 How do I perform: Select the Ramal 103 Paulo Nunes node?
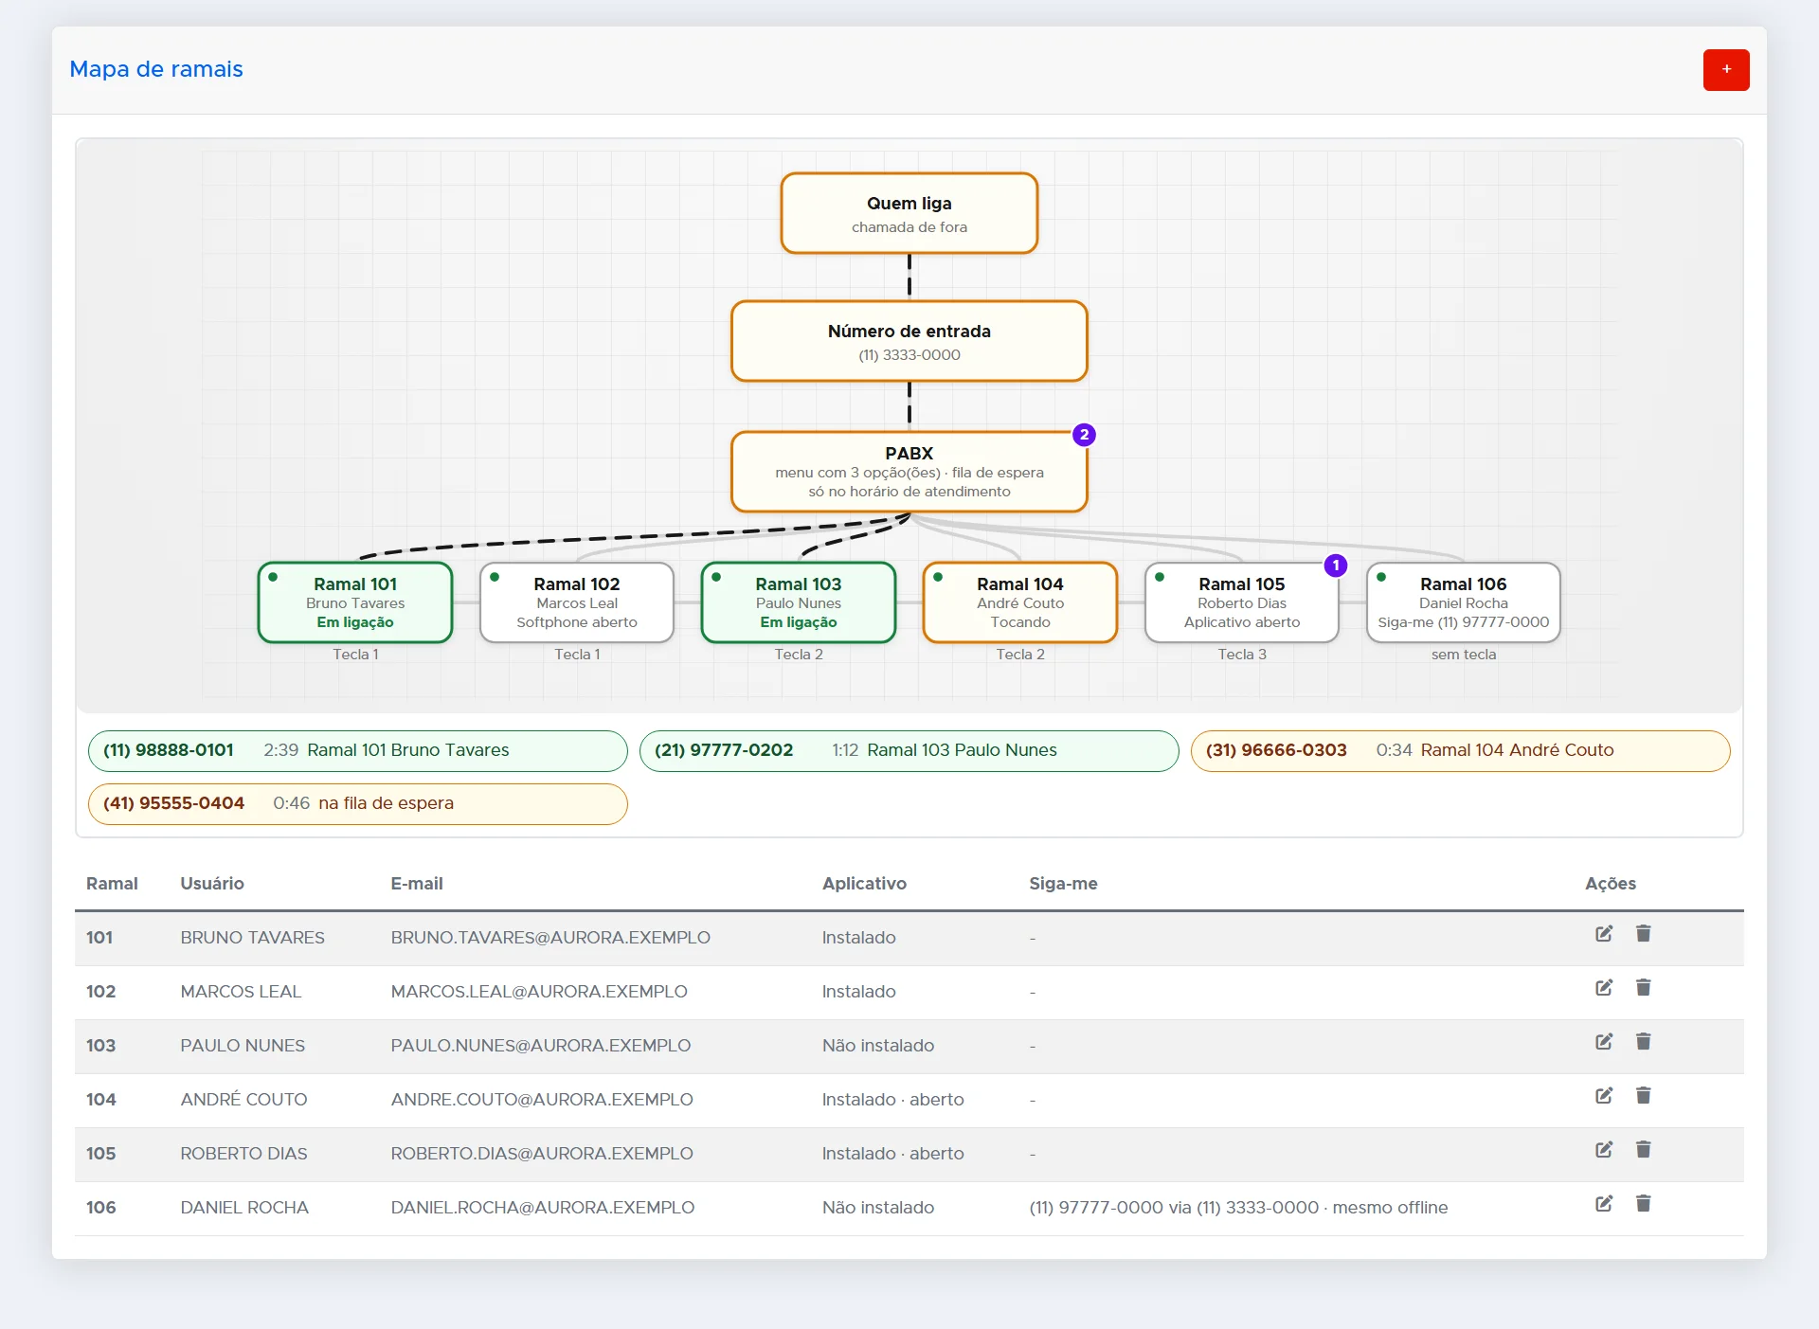point(799,602)
